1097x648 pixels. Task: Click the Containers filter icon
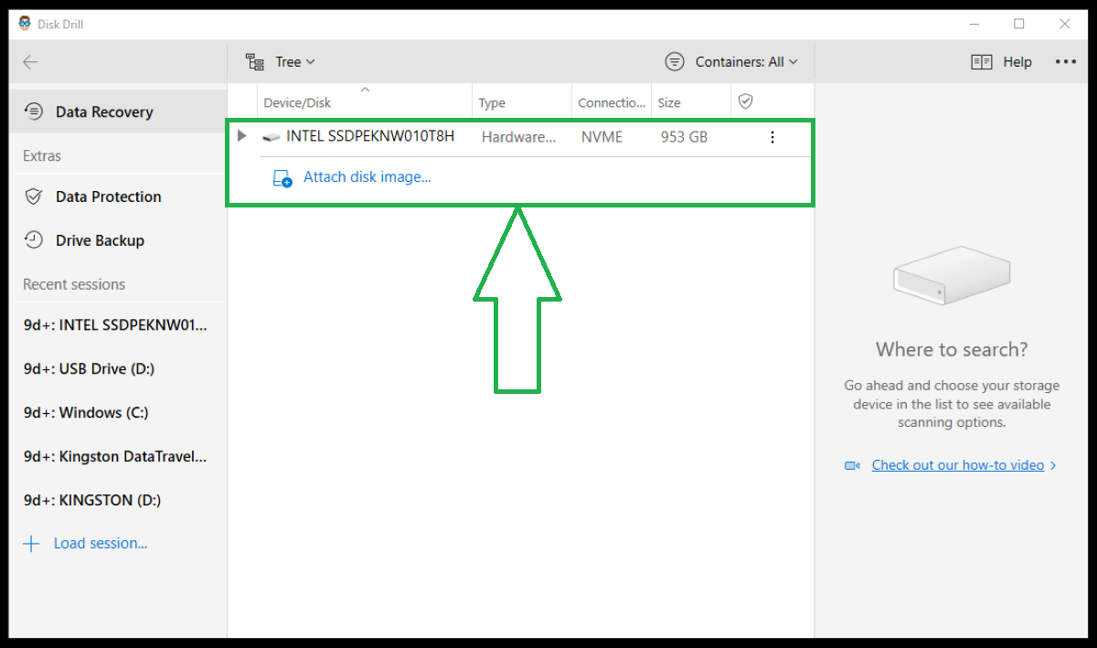pos(675,62)
